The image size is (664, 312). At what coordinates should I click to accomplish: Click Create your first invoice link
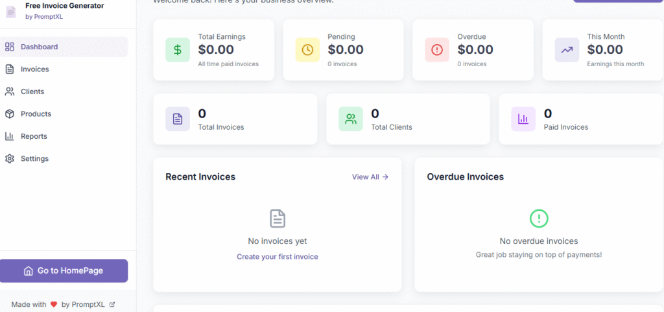pyautogui.click(x=278, y=257)
